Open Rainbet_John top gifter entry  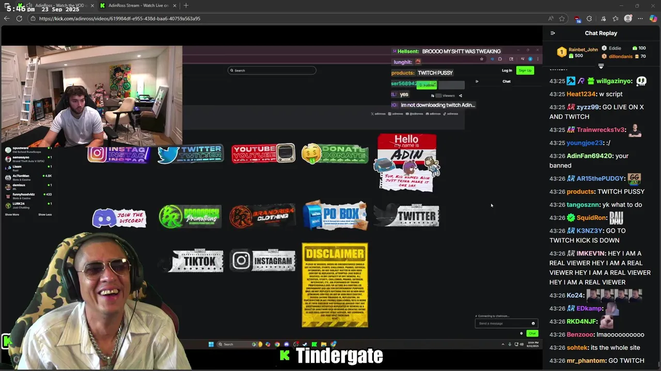(577, 53)
